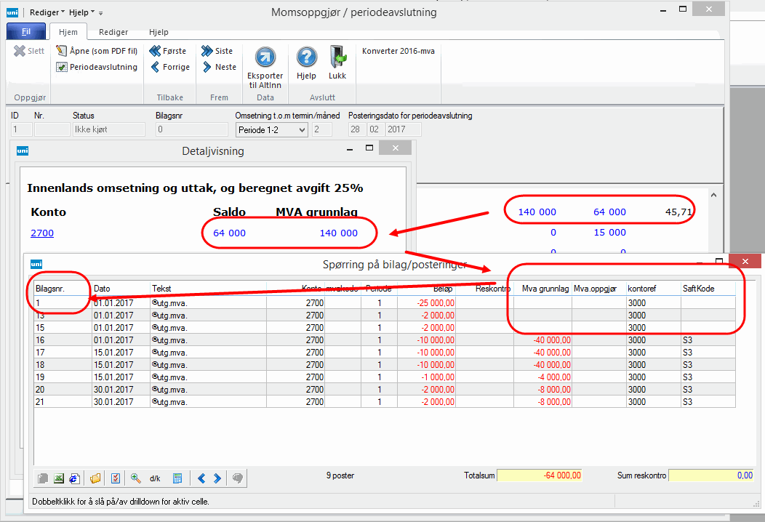Open the Fil tab
This screenshot has height=522, width=765.
[x=26, y=32]
